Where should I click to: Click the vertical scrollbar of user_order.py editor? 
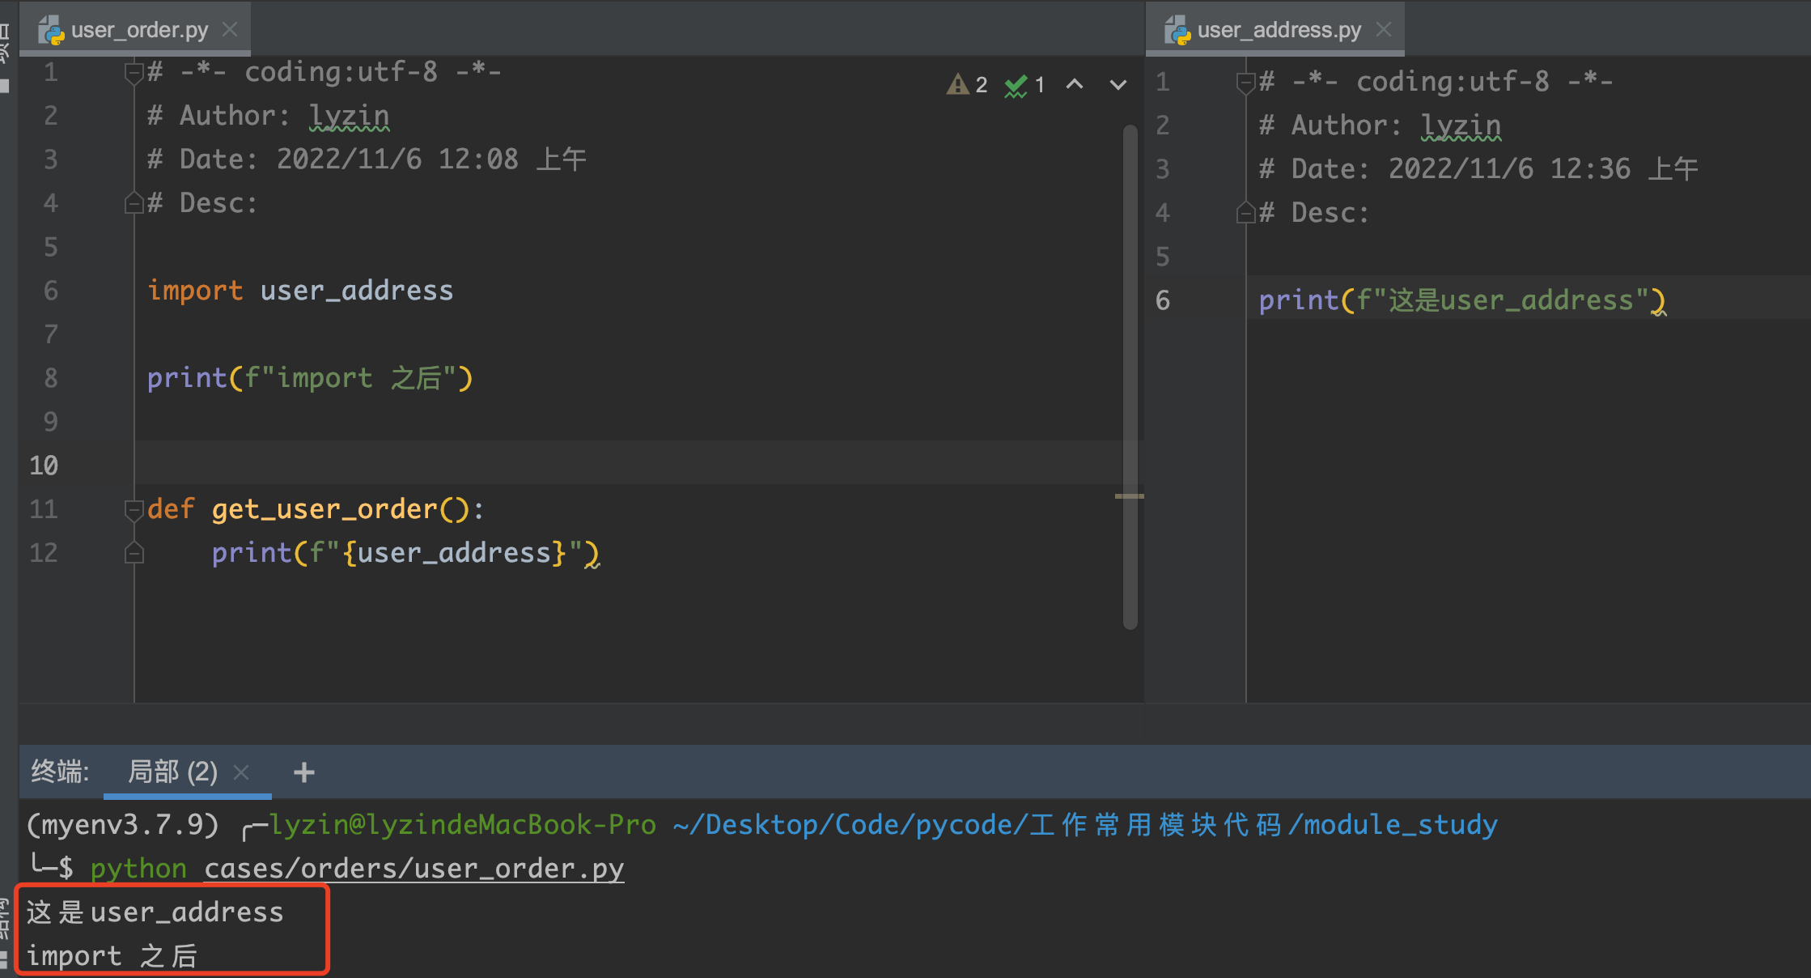[1130, 376]
